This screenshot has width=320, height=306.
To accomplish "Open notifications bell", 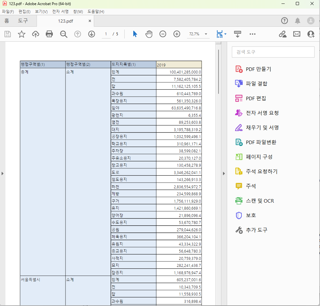I will coord(297,21).
